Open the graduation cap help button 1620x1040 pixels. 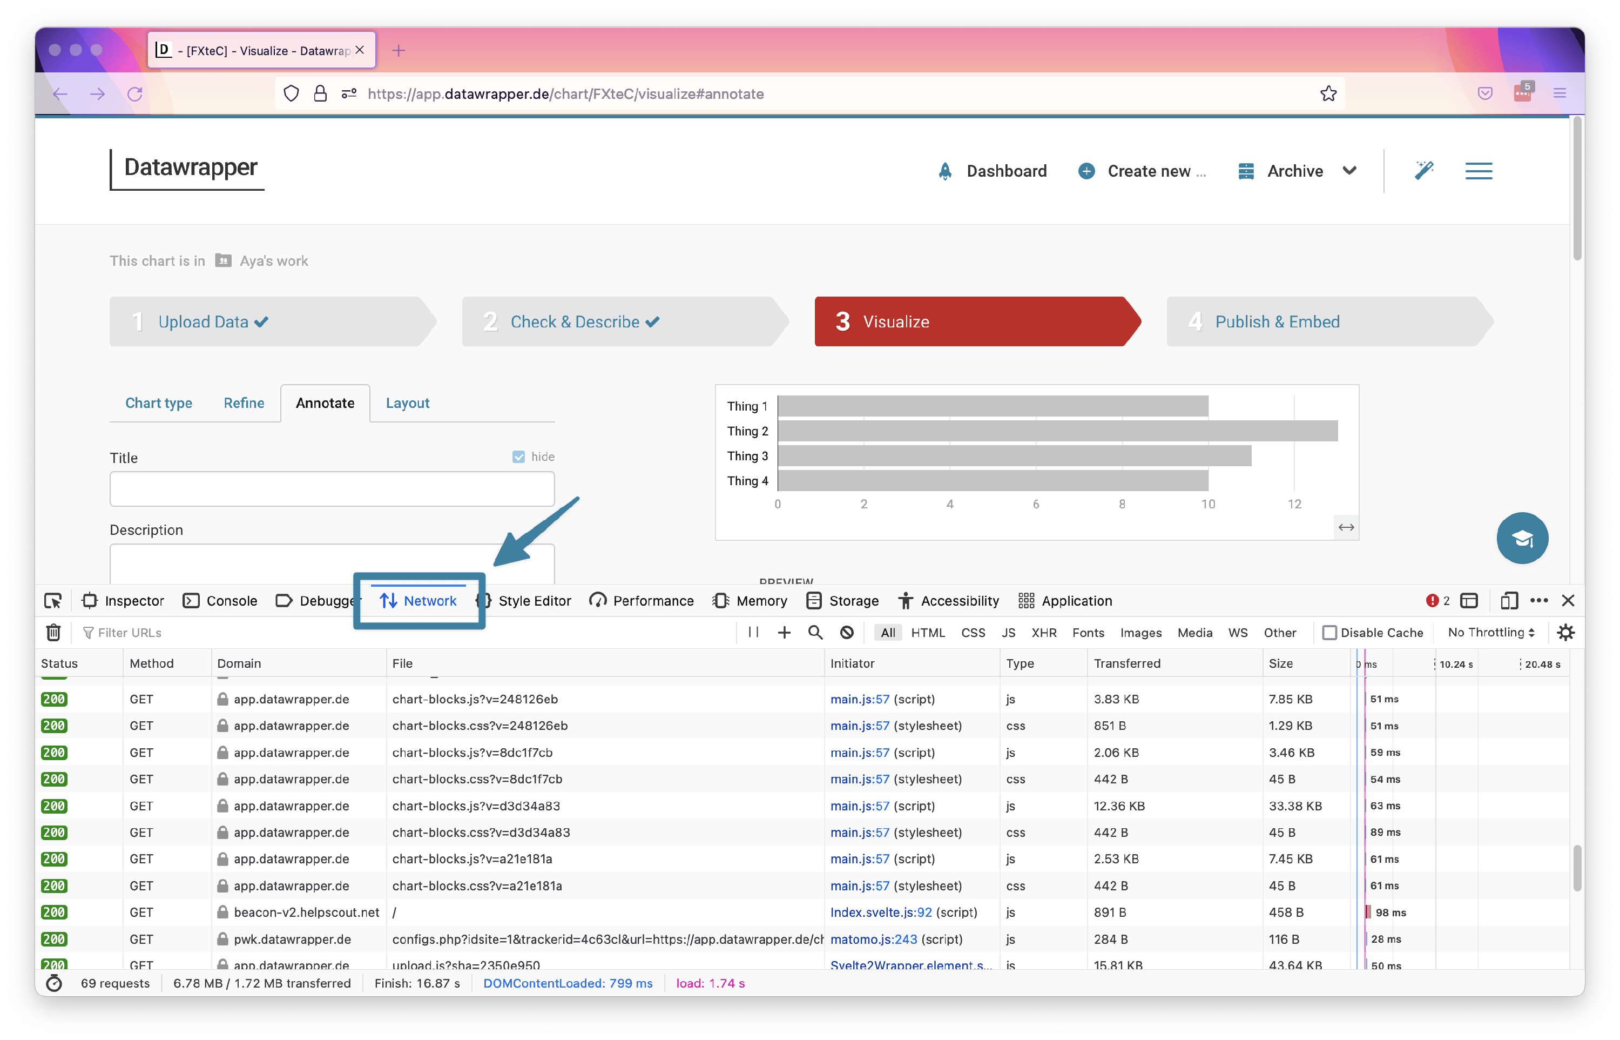(1522, 538)
